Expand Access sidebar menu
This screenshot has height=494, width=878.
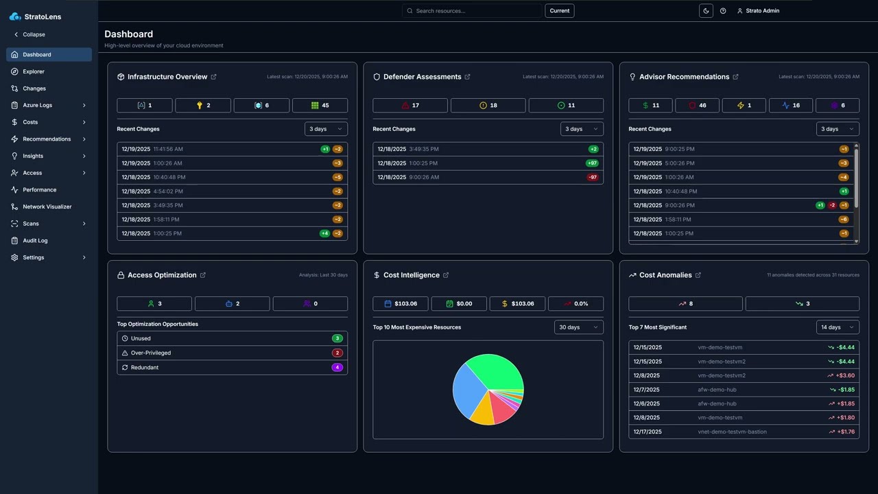pyautogui.click(x=49, y=173)
